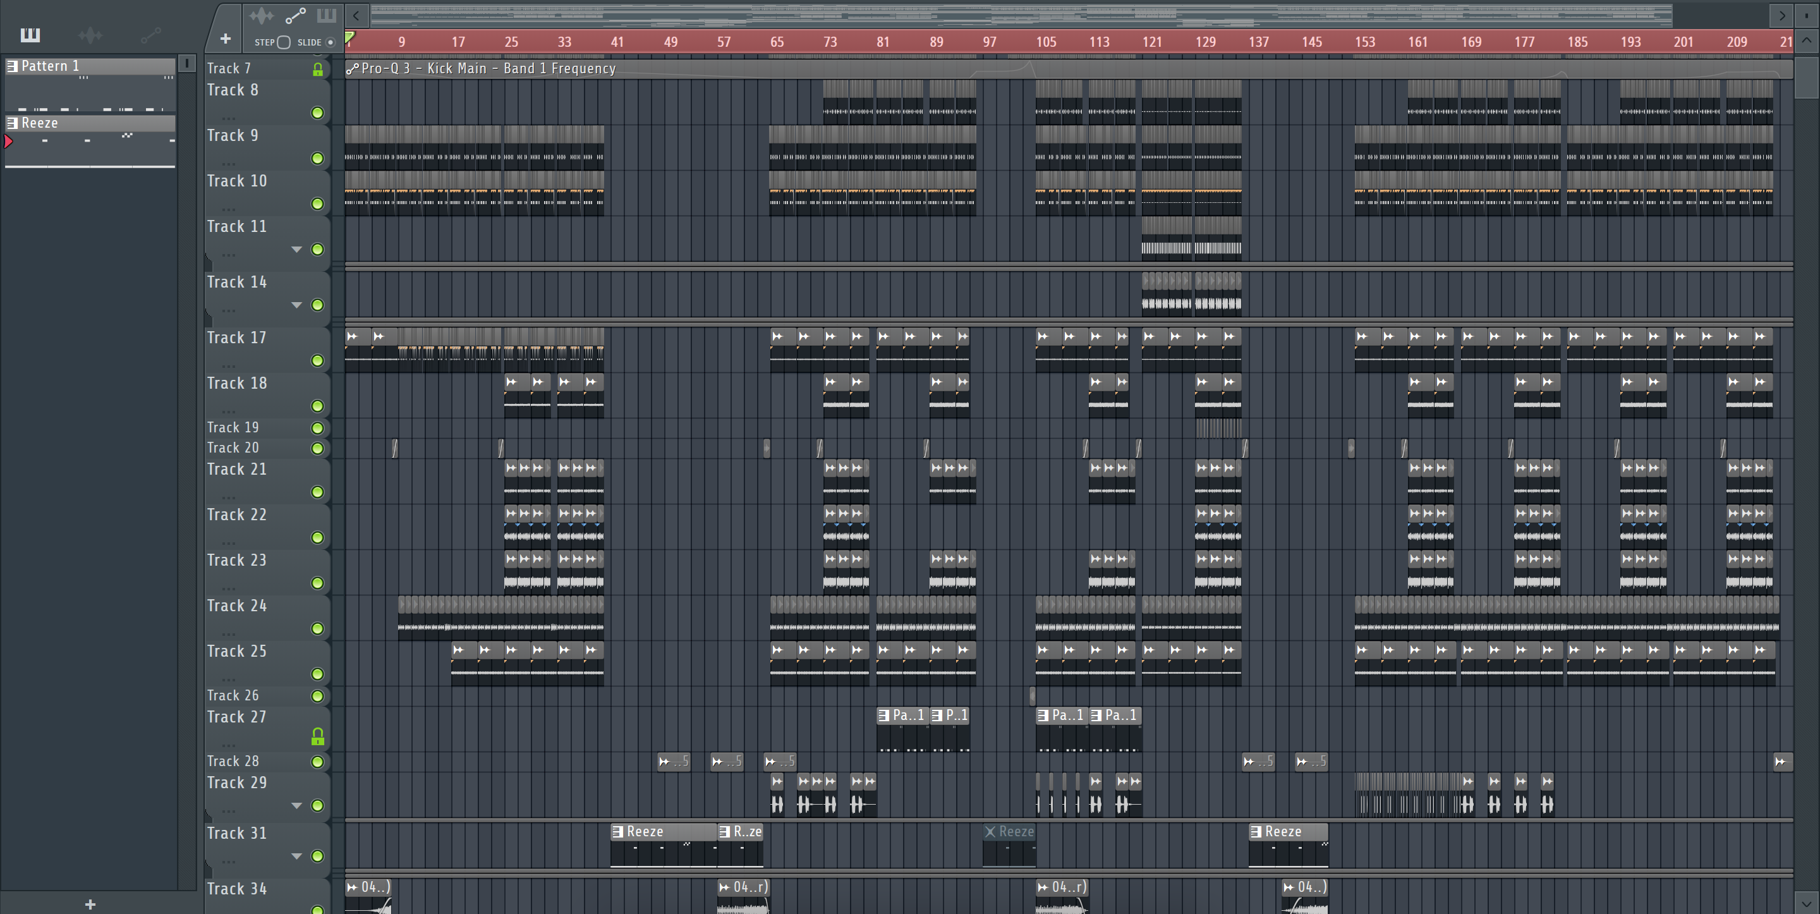Collapse the Track 29 group arrow

click(x=297, y=806)
